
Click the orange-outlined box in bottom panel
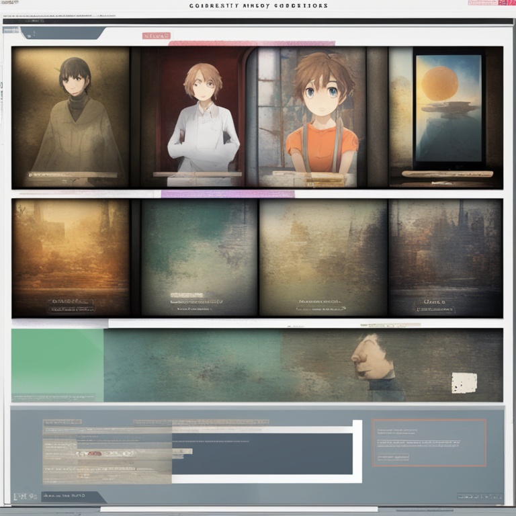click(429, 443)
